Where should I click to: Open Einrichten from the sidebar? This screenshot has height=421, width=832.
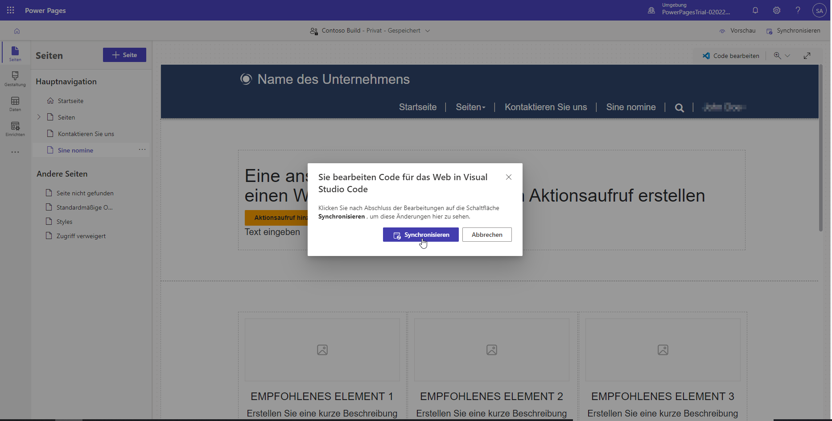point(15,128)
